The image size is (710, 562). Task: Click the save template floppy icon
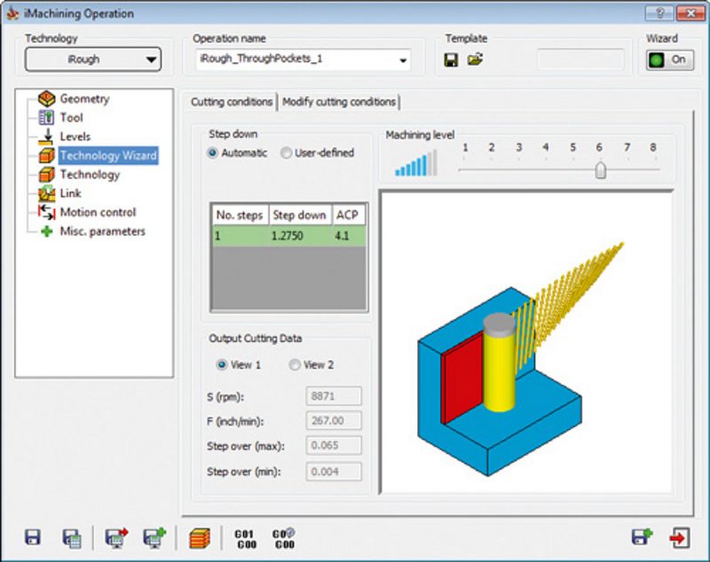451,60
